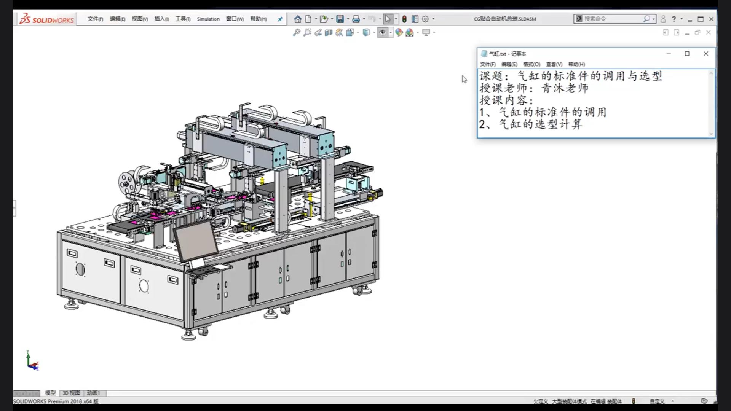Expand the Save dropdown arrow
Viewport: 731px width, 411px height.
(348, 19)
